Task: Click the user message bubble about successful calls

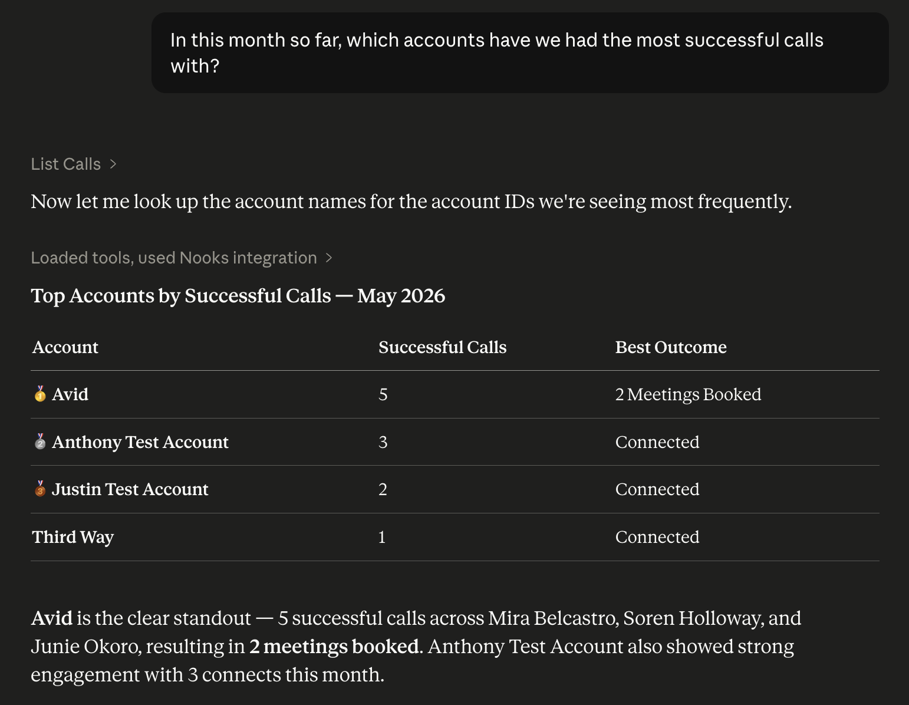Action: pyautogui.click(x=520, y=52)
